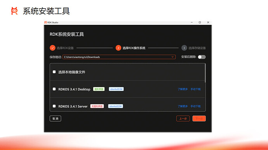Click the 选择本地镜像文件 label text
The height and width of the screenshot is (150, 268).
[x=71, y=72]
